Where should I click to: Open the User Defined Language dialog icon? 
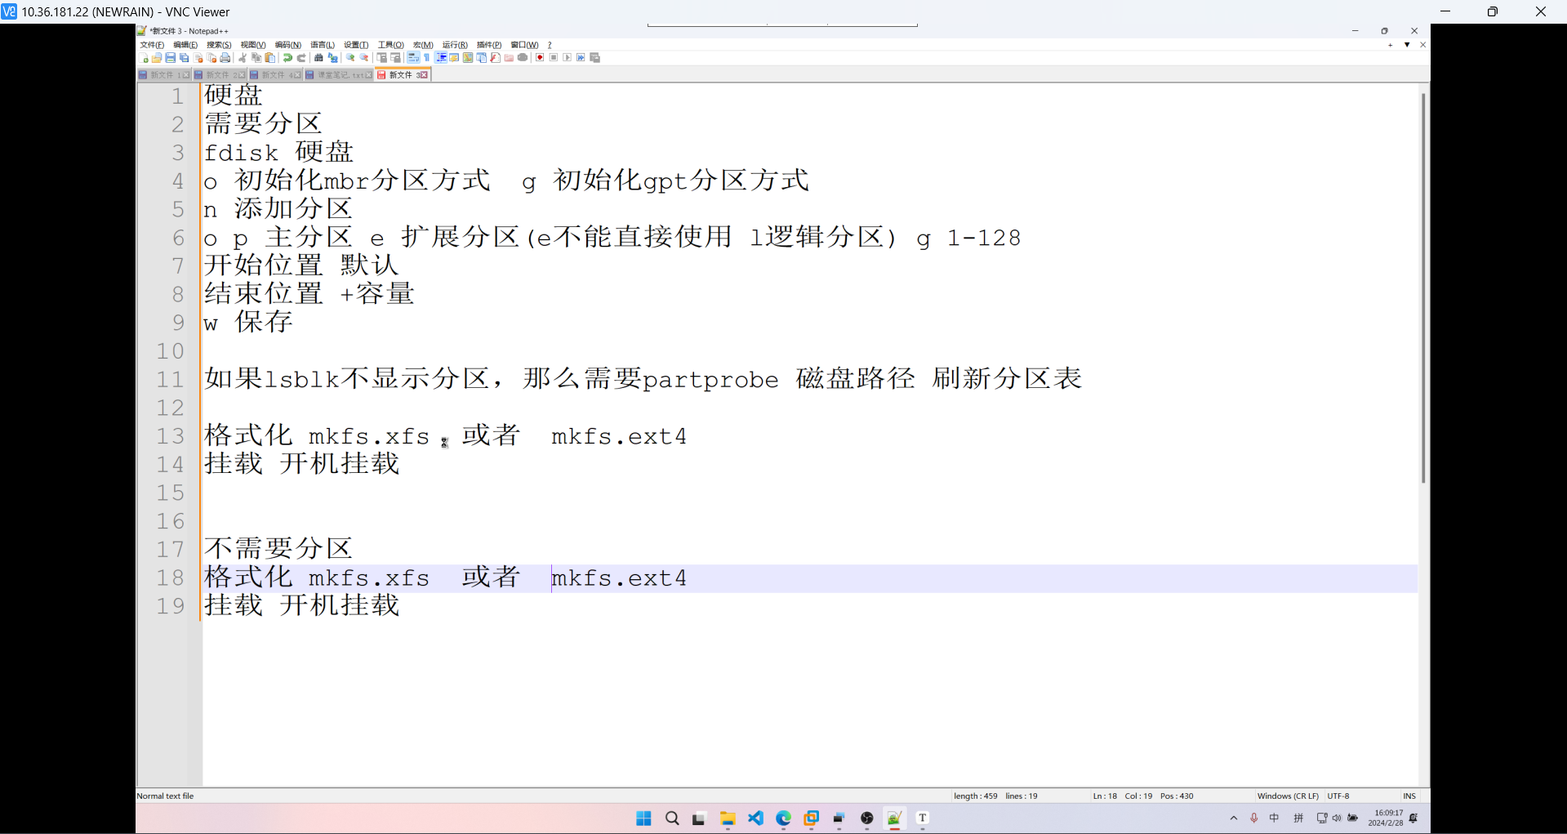click(x=454, y=58)
